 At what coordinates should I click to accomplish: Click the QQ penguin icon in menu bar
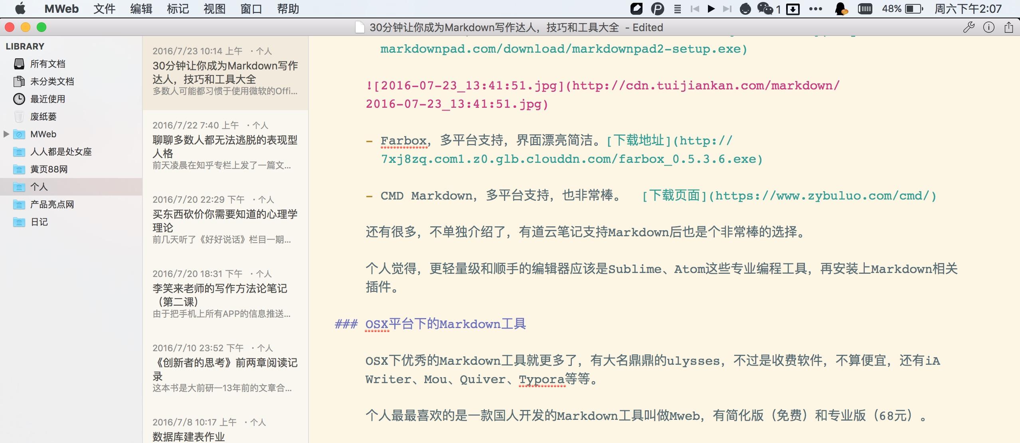click(x=842, y=8)
